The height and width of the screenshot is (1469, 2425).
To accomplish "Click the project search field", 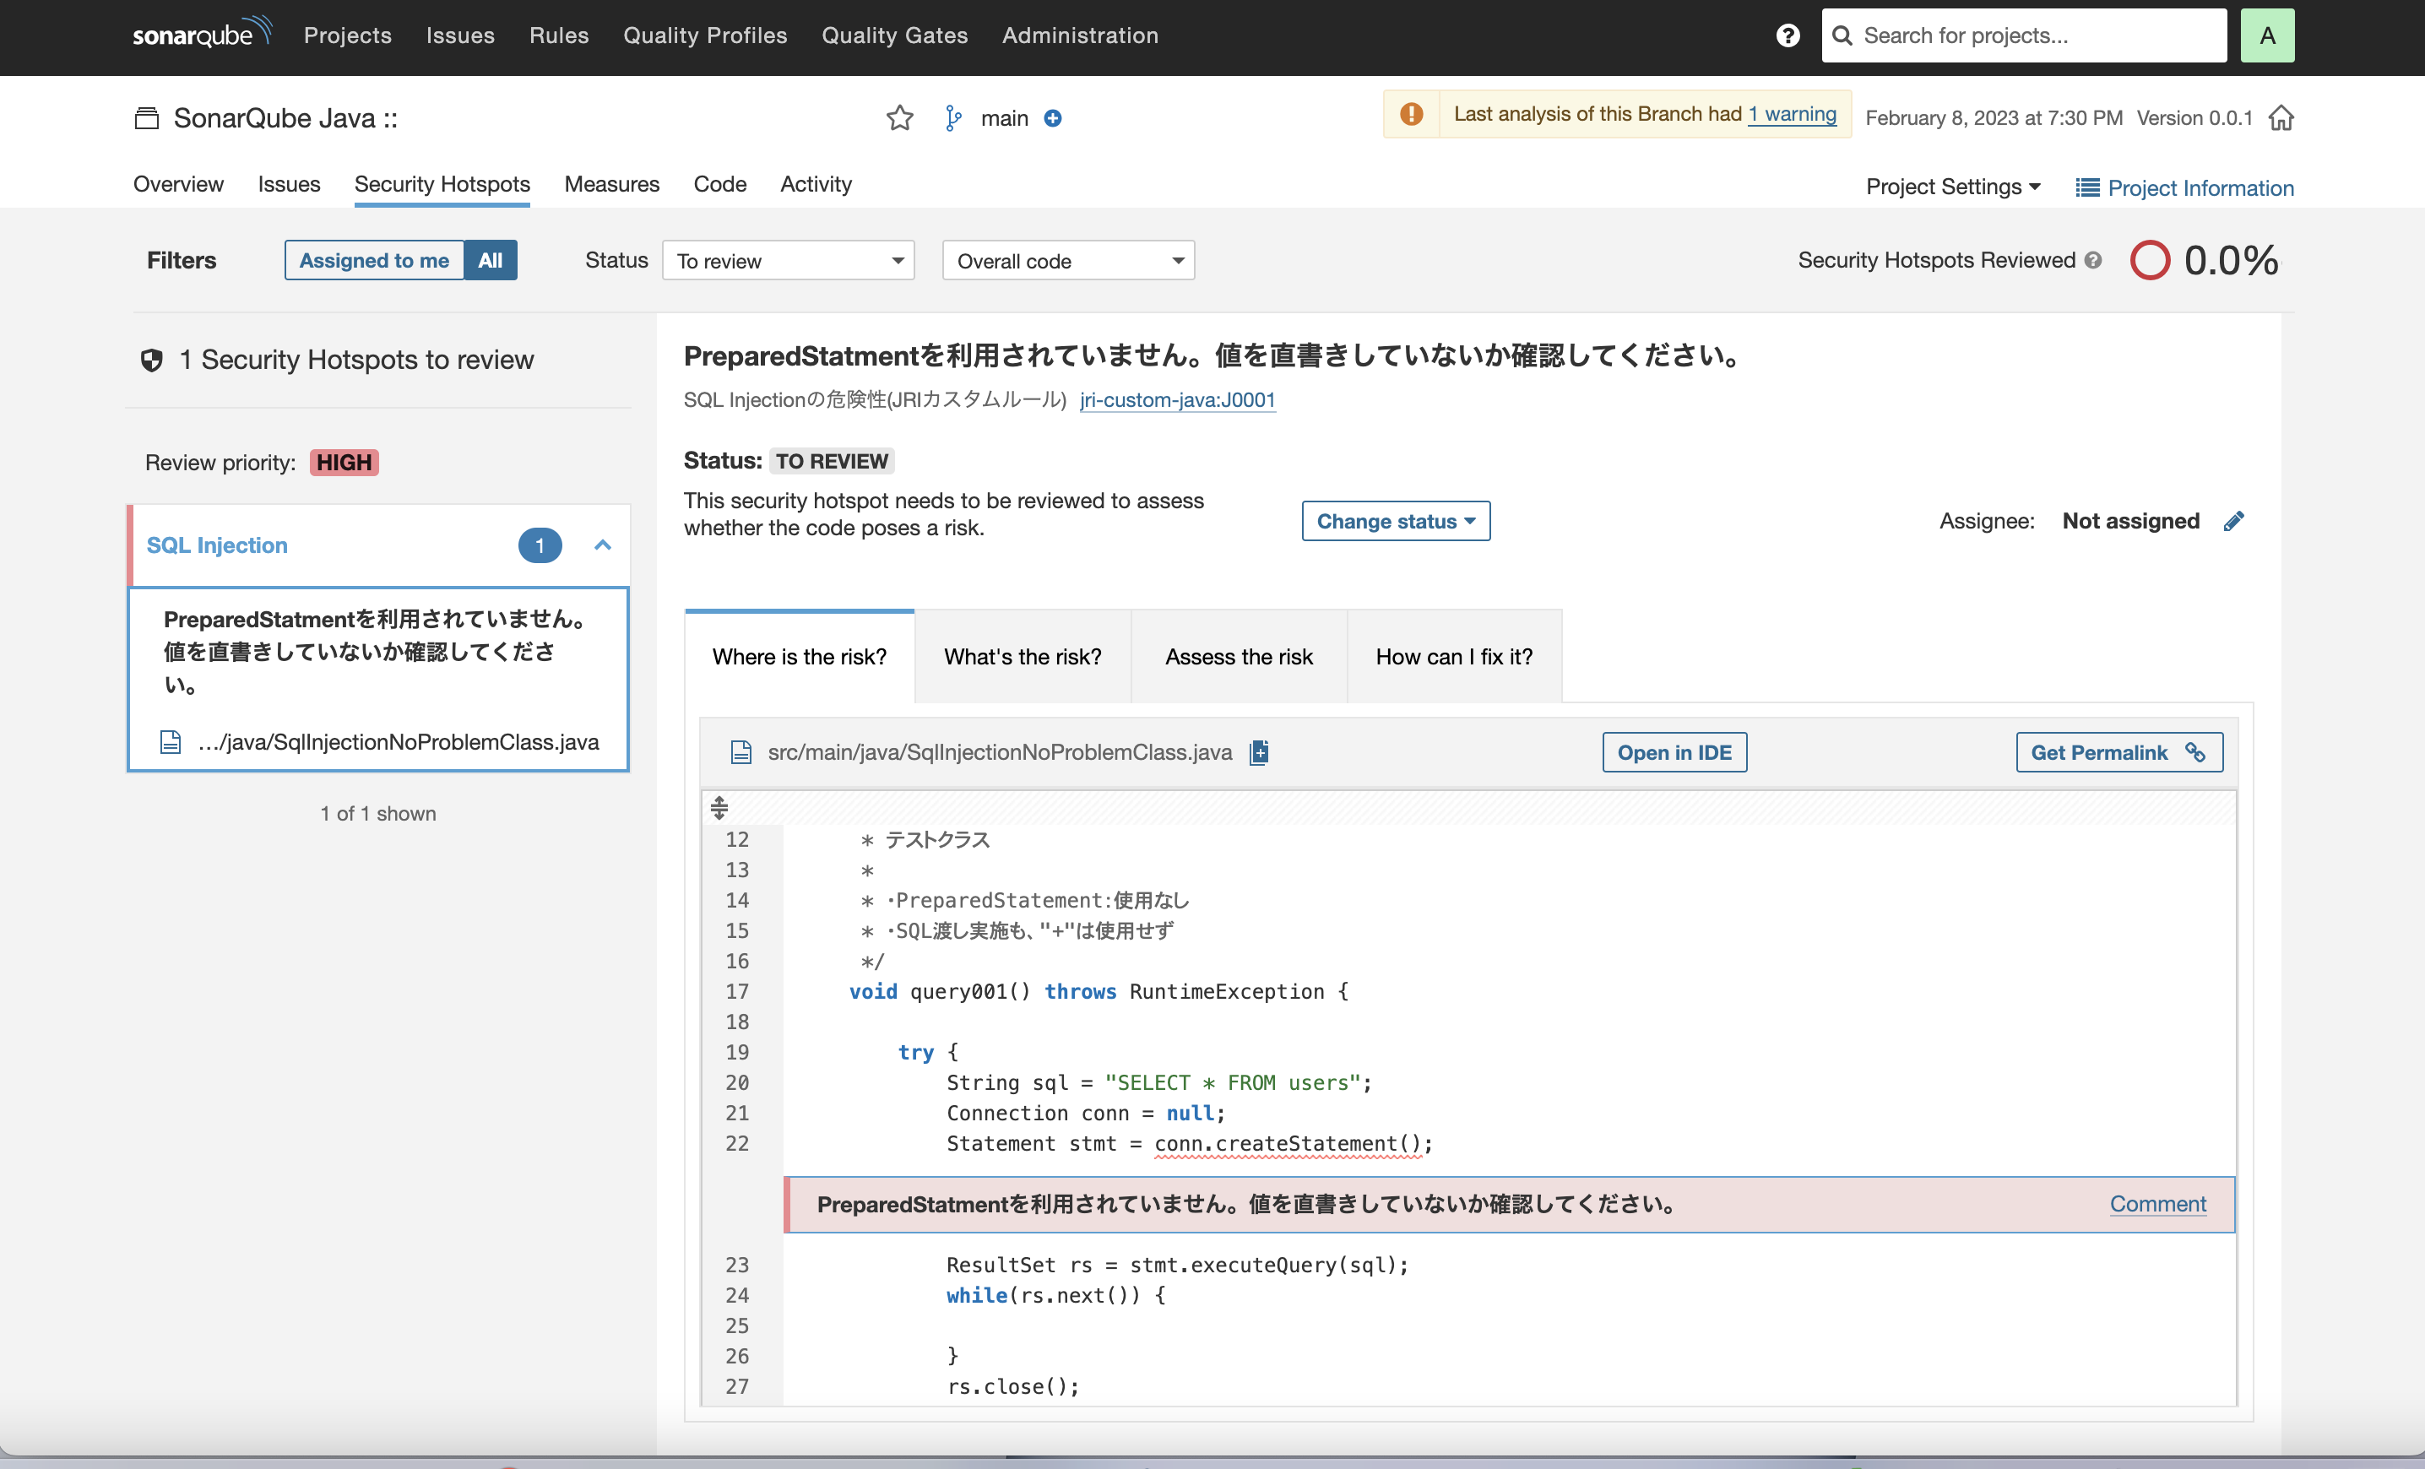I will [2023, 35].
